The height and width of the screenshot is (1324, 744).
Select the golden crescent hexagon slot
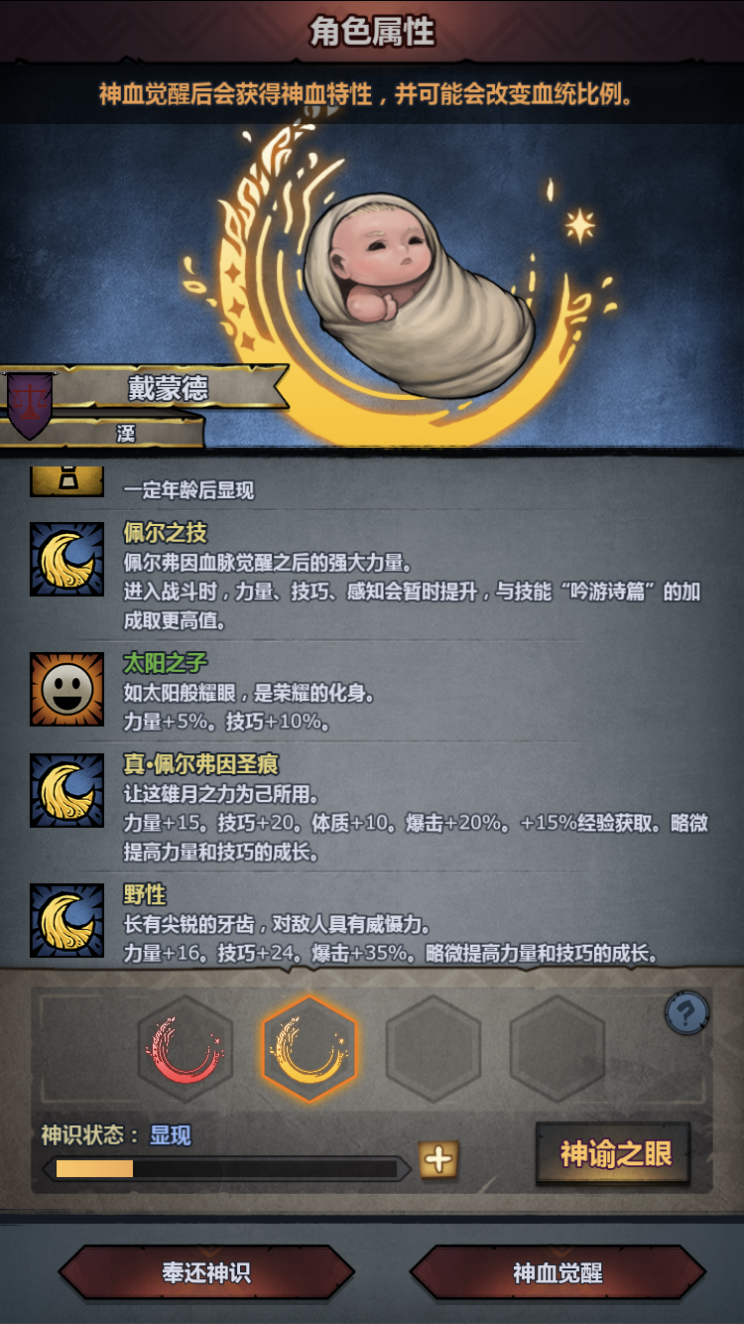pos(310,1048)
